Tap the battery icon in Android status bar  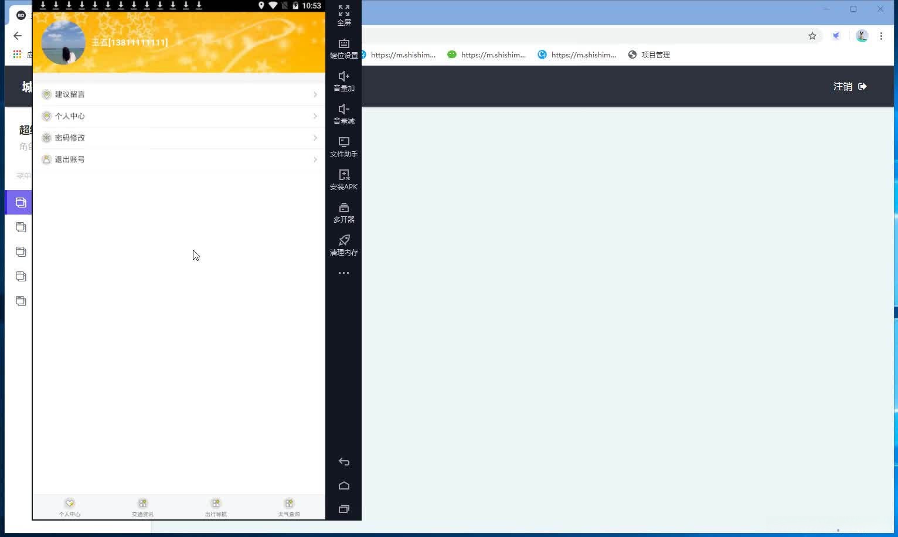coord(296,5)
